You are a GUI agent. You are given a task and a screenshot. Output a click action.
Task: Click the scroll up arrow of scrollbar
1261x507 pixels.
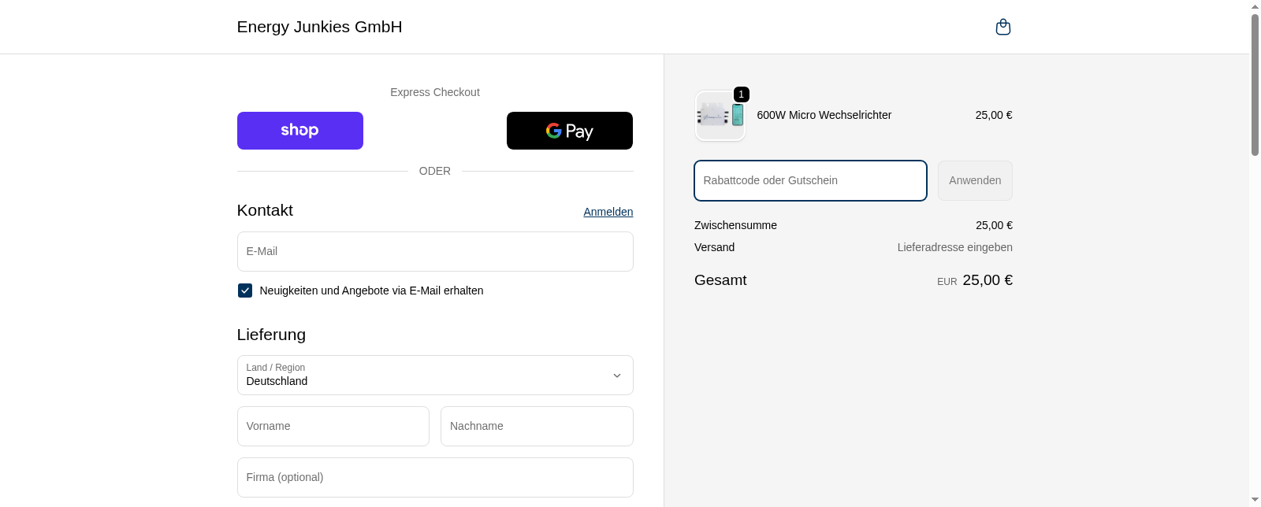click(x=1255, y=6)
